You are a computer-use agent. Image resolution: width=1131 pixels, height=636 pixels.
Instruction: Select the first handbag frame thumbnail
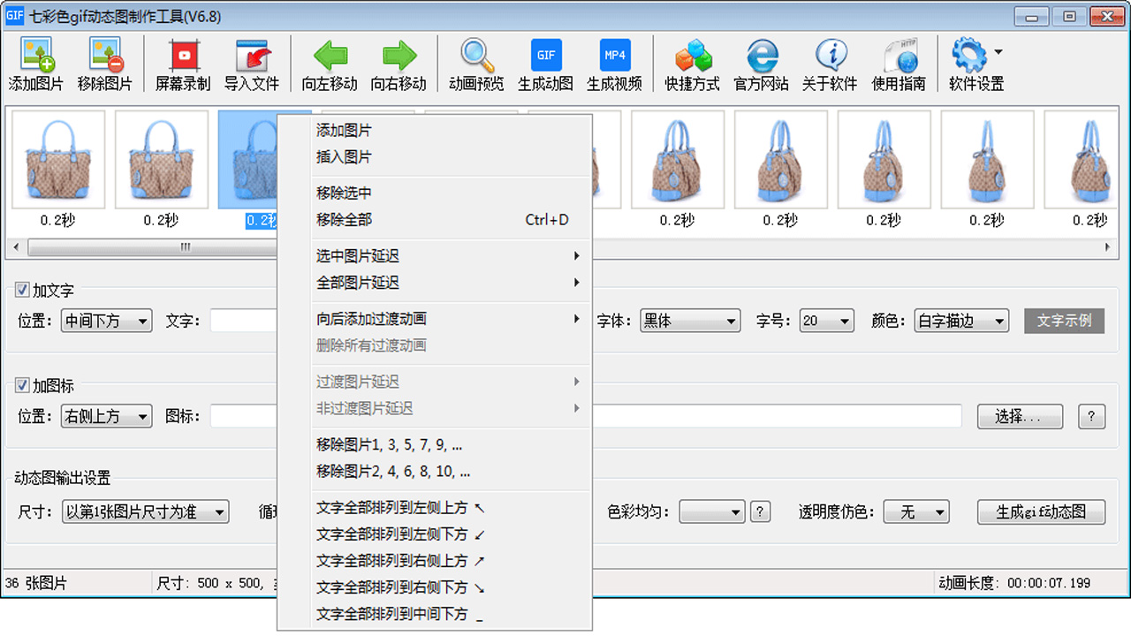pyautogui.click(x=58, y=160)
